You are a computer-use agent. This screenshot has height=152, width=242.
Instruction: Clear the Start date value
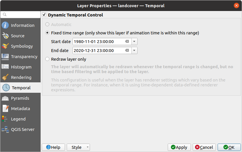coord(127,42)
